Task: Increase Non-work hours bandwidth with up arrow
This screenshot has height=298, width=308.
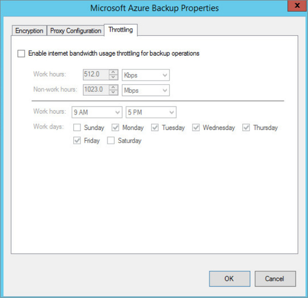Action: tap(113, 87)
